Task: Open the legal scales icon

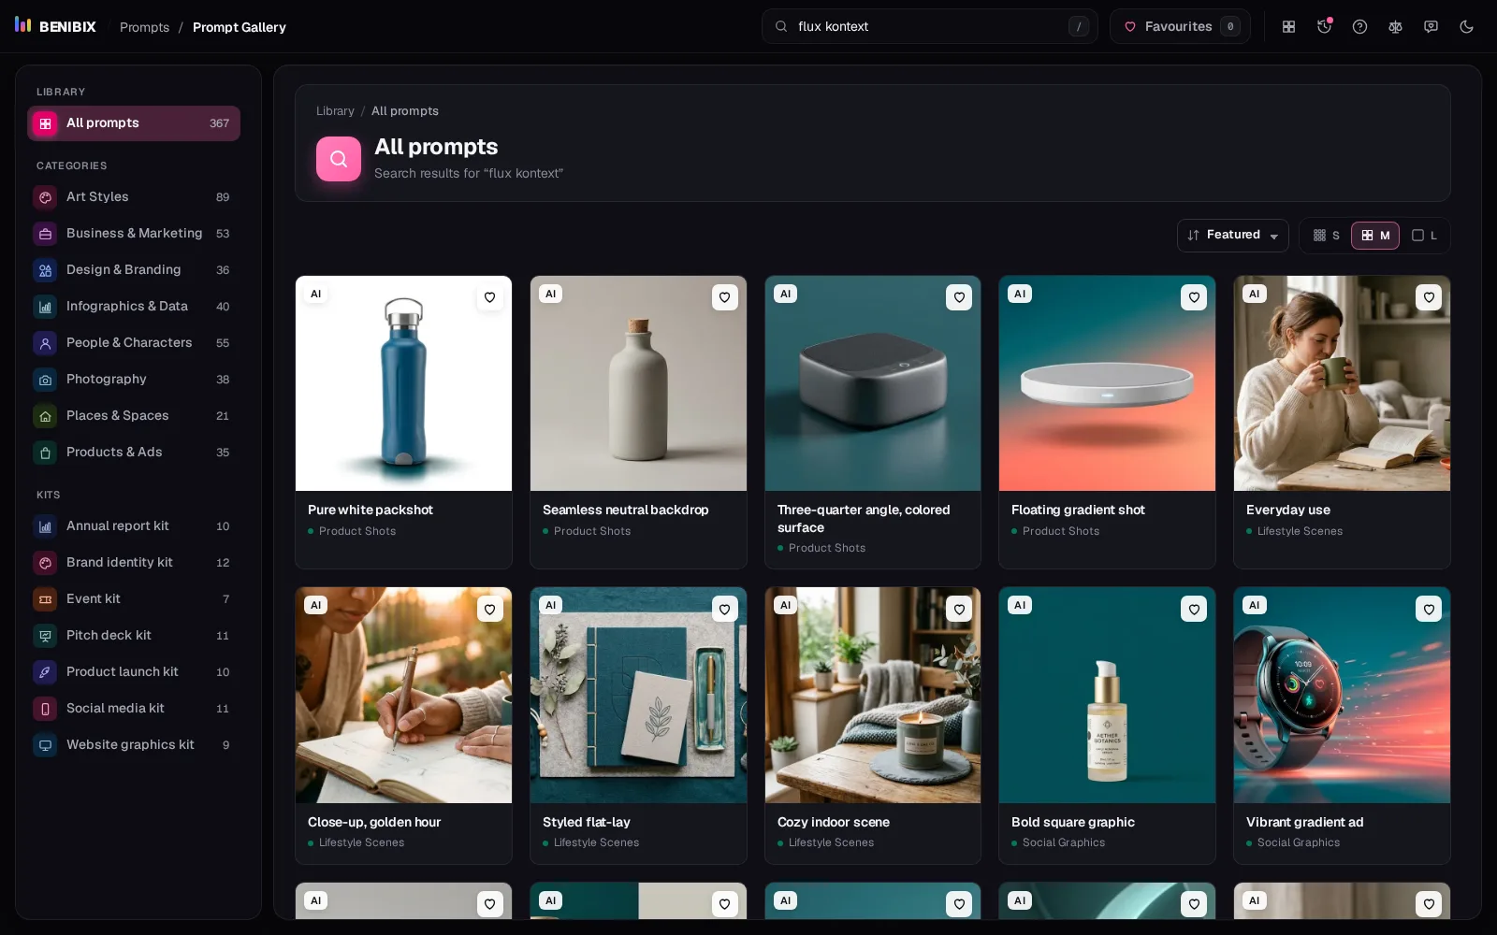Action: coord(1395,26)
